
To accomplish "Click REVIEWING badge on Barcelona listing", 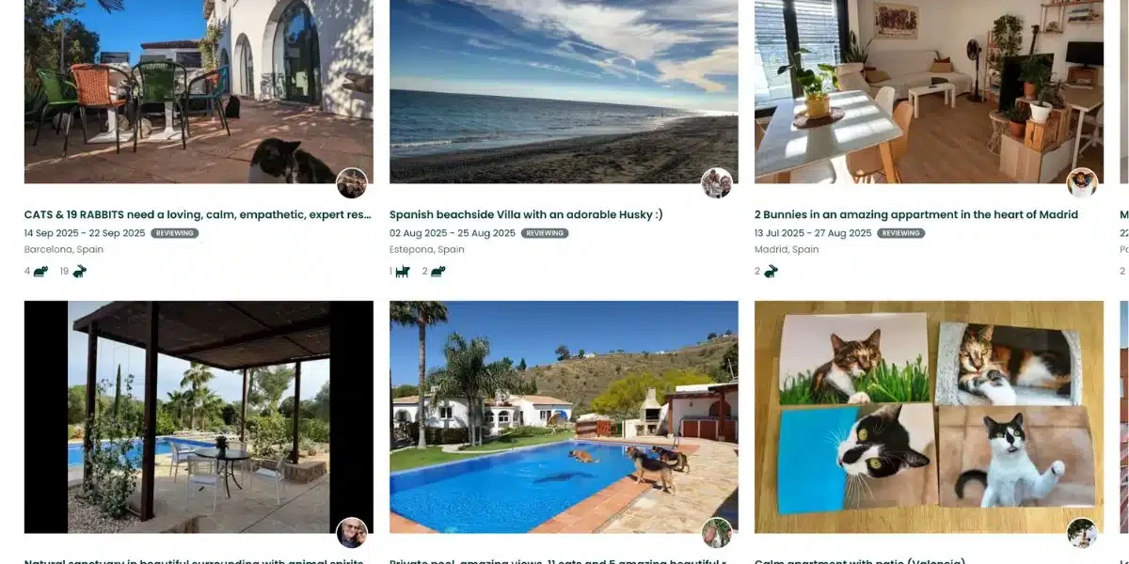I will click(174, 233).
